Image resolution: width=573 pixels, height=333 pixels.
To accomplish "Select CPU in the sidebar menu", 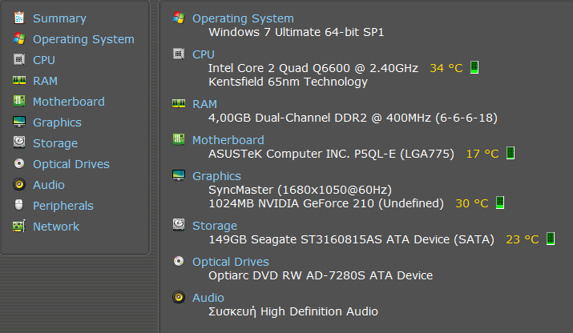I will pyautogui.click(x=44, y=60).
